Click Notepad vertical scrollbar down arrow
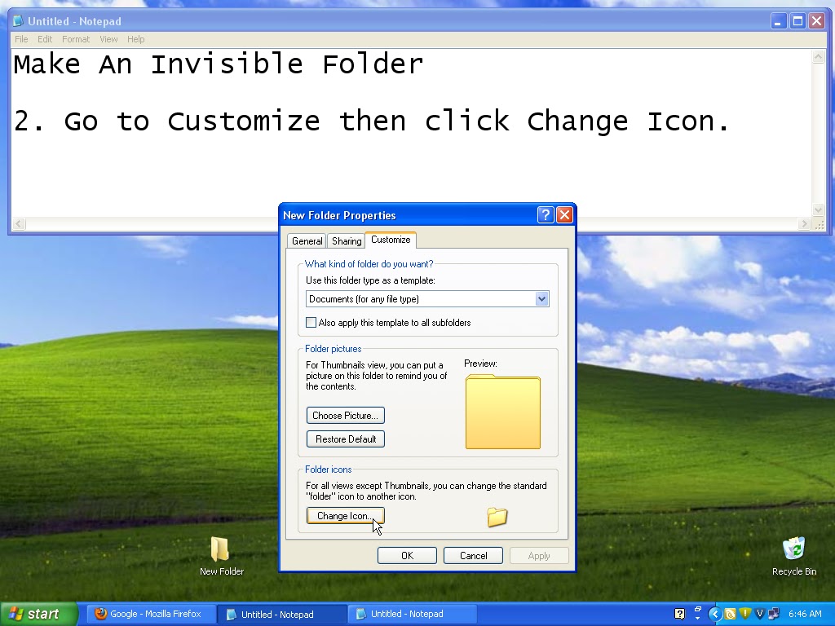Image resolution: width=835 pixels, height=626 pixels. tap(819, 209)
